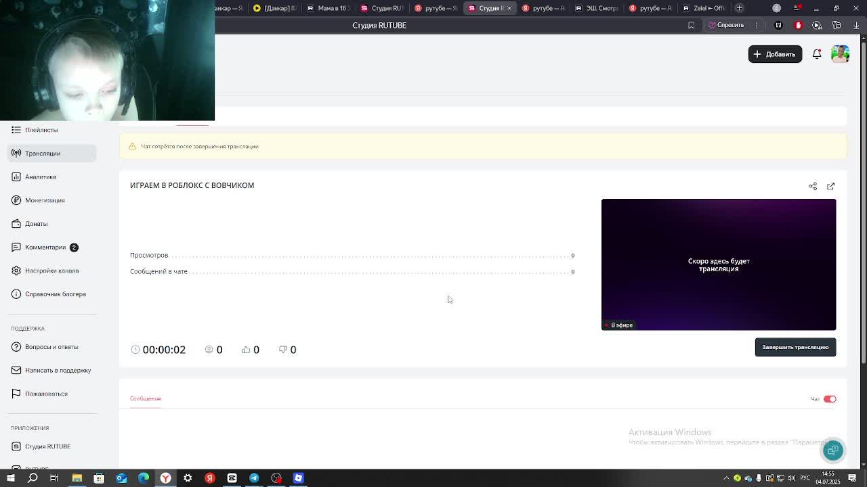The height and width of the screenshot is (487, 867).
Task: Open the Windows Start menu
Action: 11,478
